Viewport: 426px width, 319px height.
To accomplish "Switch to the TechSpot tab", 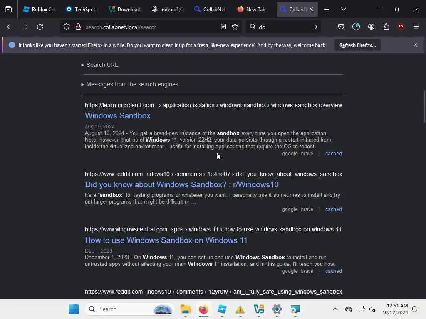I will (x=82, y=9).
